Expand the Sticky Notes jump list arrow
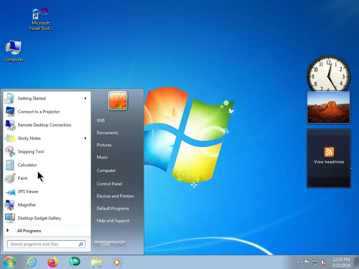Screen dimensions: 359x269 click(86, 138)
